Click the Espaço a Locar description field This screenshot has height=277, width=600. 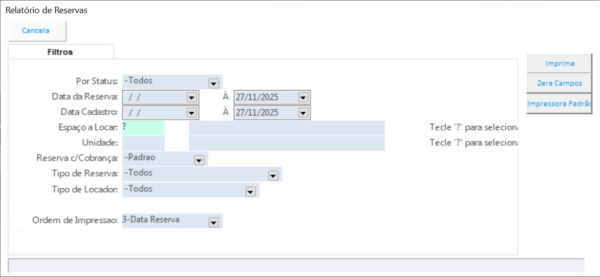pyautogui.click(x=287, y=128)
